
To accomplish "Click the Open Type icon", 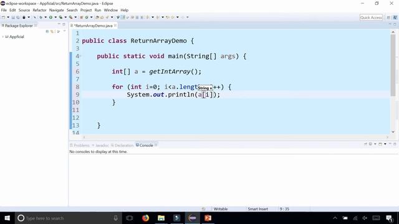I will (x=97, y=17).
